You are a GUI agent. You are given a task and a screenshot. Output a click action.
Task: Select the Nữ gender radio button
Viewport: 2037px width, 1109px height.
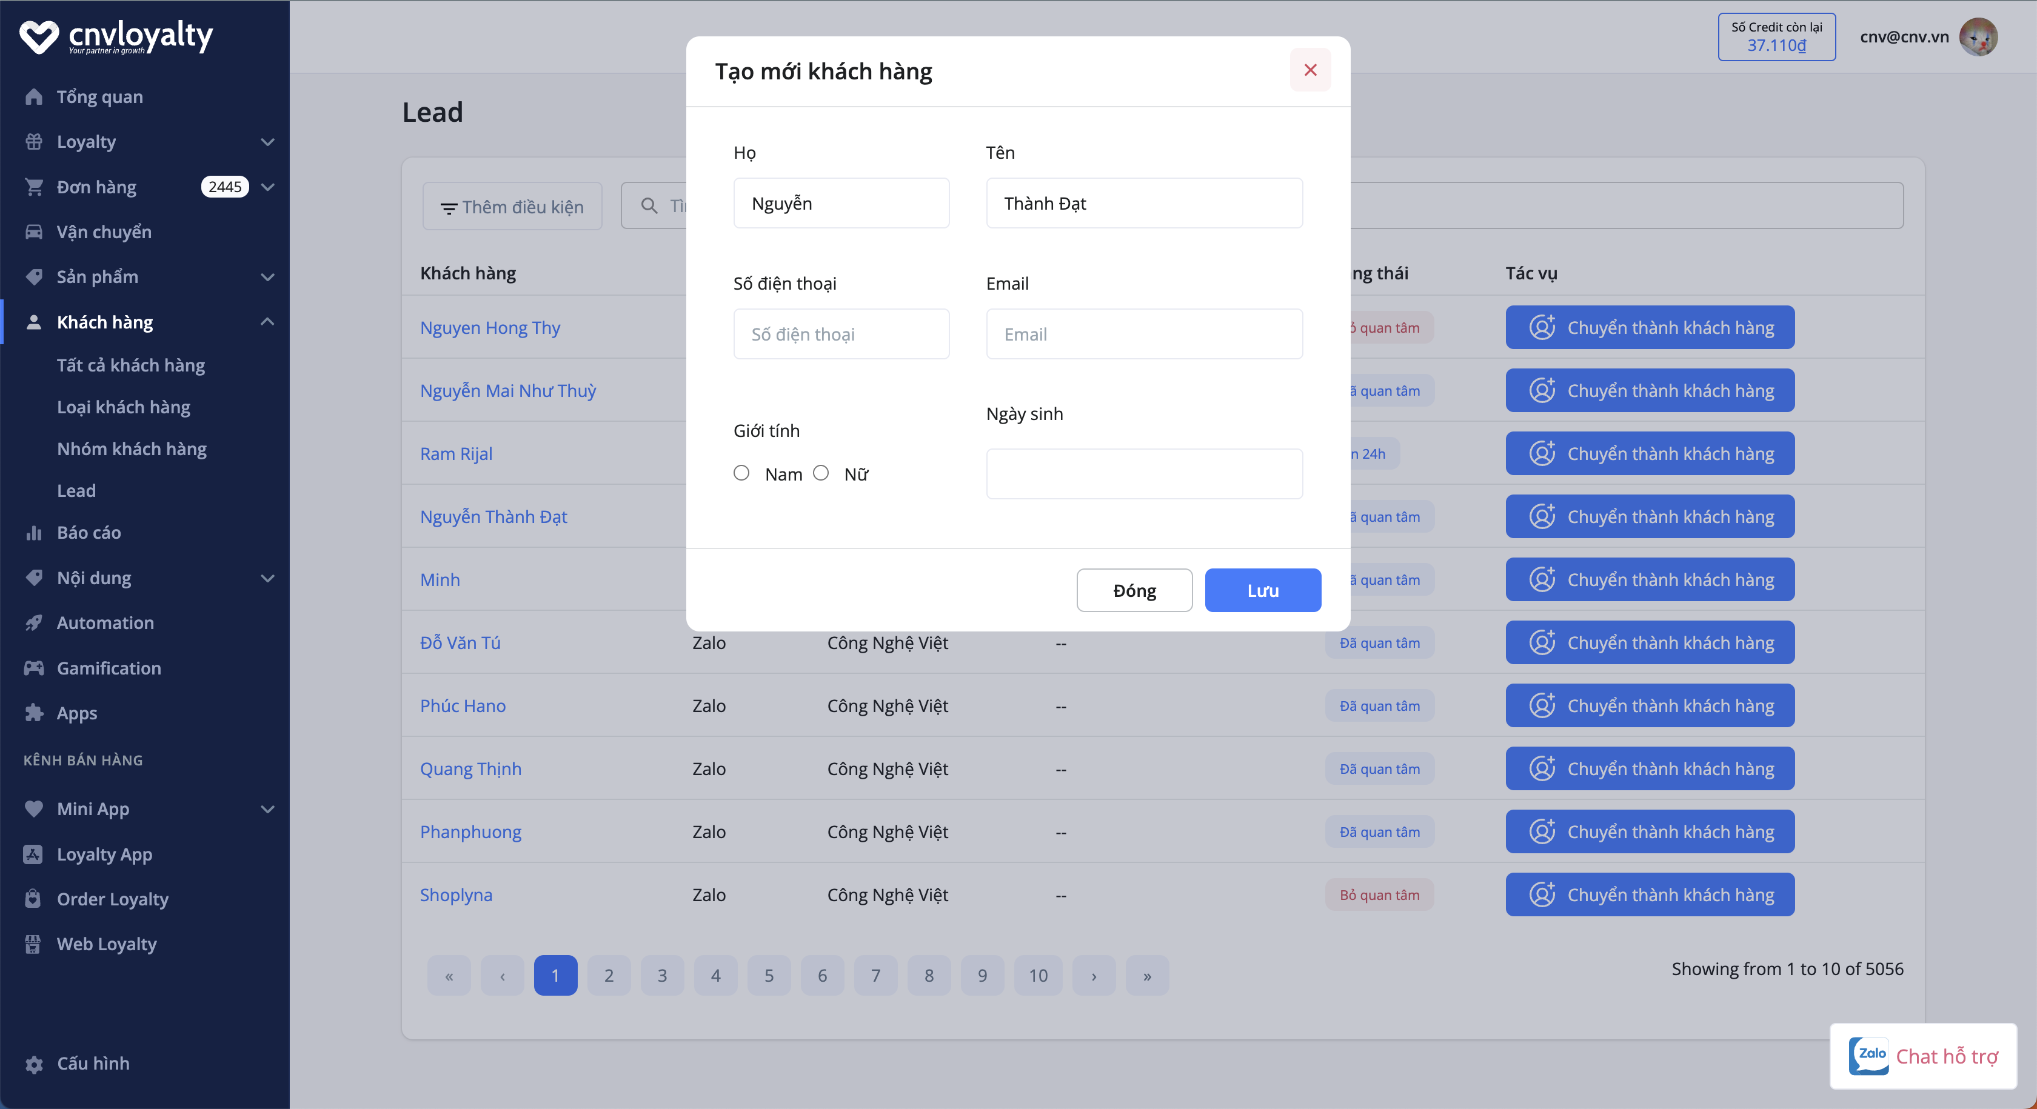click(x=821, y=473)
